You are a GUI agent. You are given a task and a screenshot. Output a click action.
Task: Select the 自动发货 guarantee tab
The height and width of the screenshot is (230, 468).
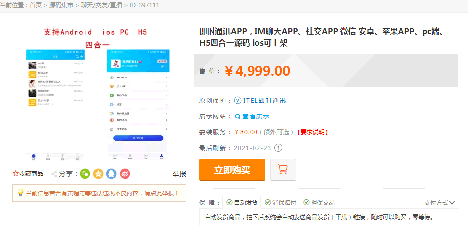(x=242, y=202)
